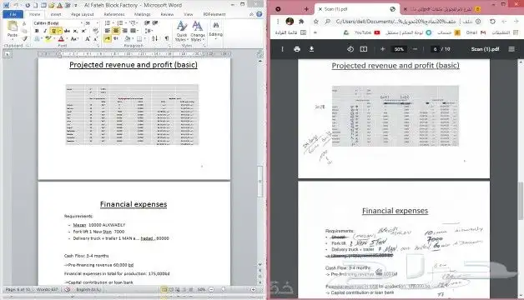This screenshot has width=524, height=300.
Task: Click Words count in Word status bar
Action: point(47,289)
